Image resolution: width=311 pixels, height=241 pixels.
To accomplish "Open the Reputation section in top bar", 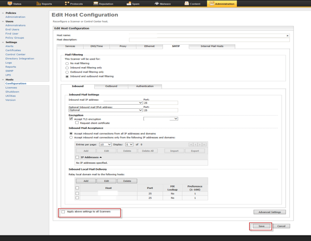I will pyautogui.click(x=105, y=4).
